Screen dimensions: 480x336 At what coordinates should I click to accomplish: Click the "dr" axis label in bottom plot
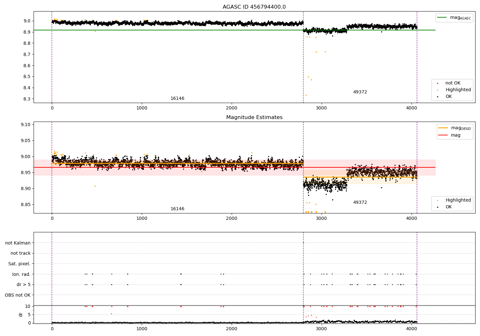click(x=21, y=315)
